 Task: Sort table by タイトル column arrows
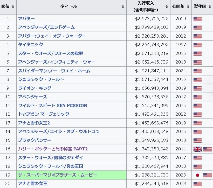(123, 7)
